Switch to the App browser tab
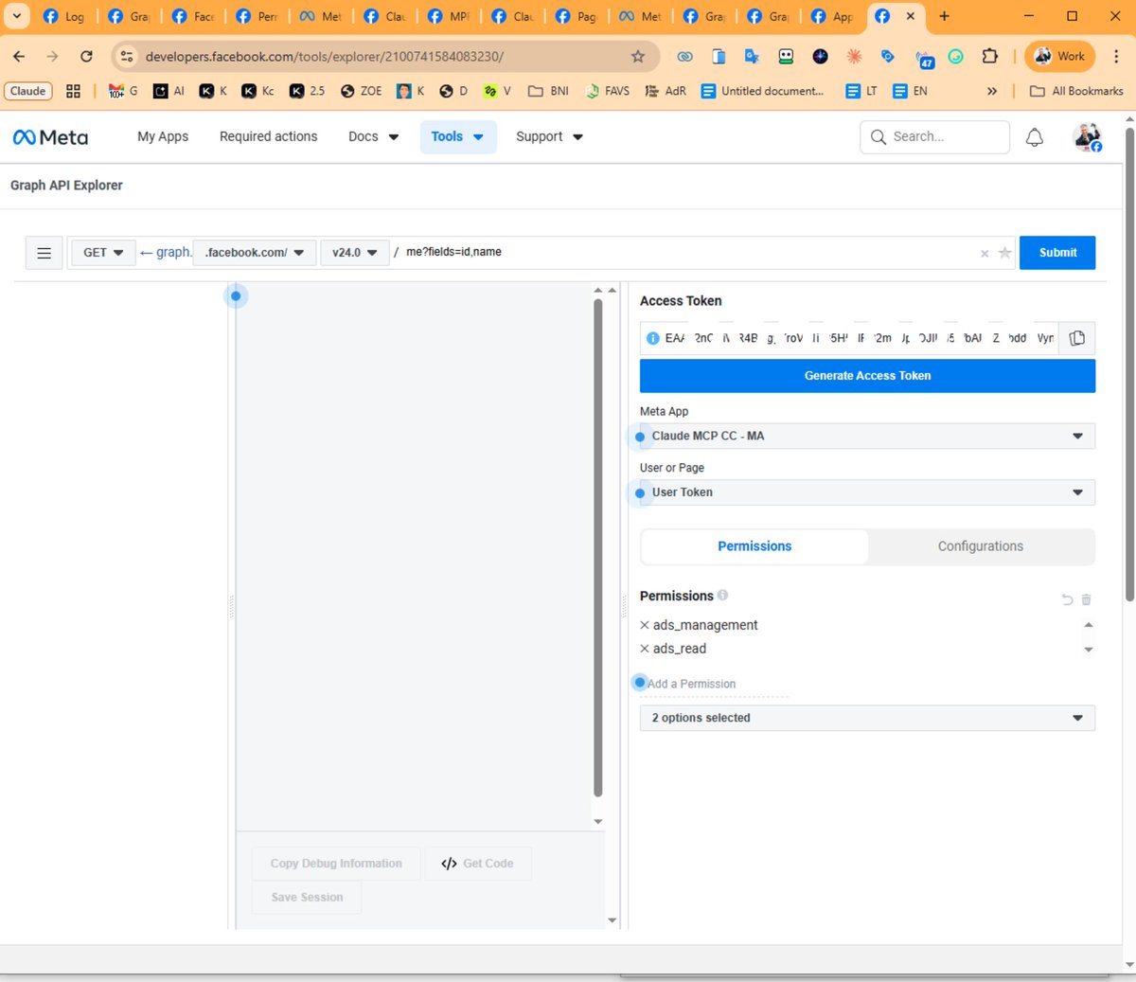1136x982 pixels. click(833, 16)
